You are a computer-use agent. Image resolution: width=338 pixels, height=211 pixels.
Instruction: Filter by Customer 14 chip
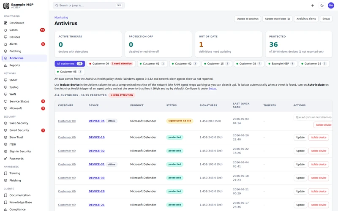tap(314, 64)
